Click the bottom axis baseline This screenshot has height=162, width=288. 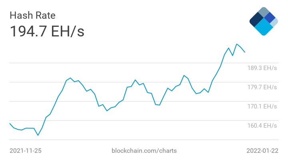(x=144, y=140)
